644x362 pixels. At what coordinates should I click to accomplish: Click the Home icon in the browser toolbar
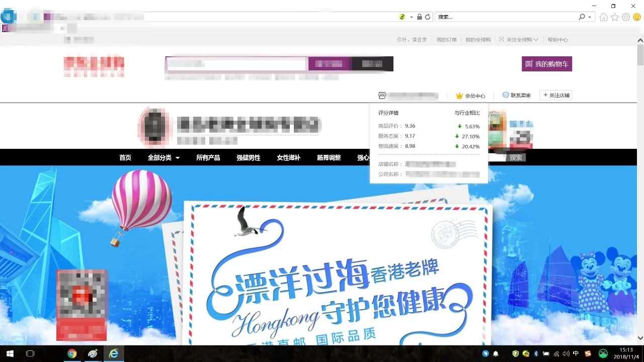[603, 17]
